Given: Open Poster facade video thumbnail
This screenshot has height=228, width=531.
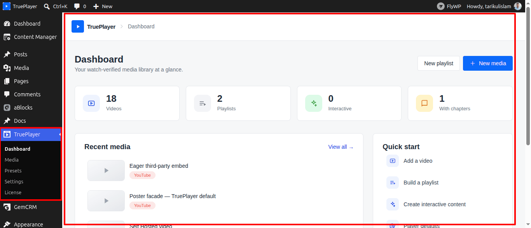Looking at the screenshot, I should click(106, 201).
